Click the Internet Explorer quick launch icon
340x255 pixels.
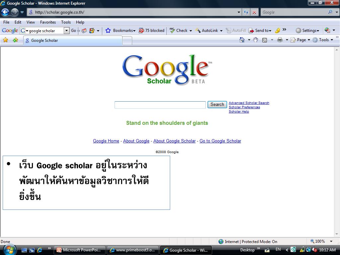click(x=40, y=250)
